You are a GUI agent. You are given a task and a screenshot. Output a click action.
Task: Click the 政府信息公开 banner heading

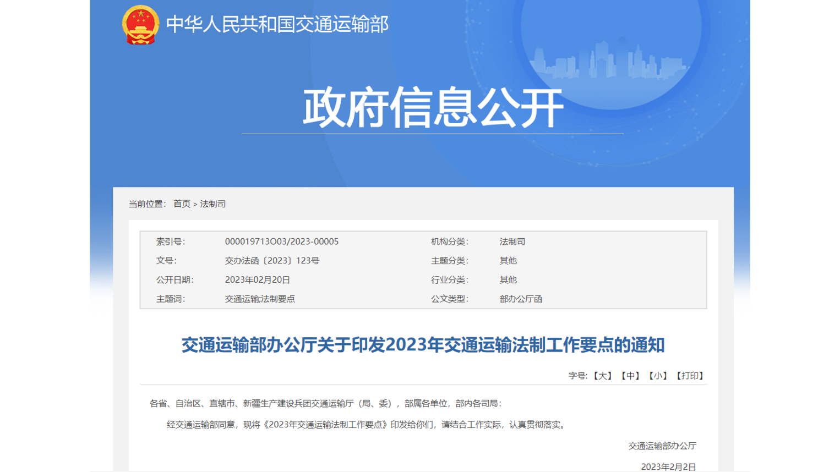pyautogui.click(x=433, y=108)
